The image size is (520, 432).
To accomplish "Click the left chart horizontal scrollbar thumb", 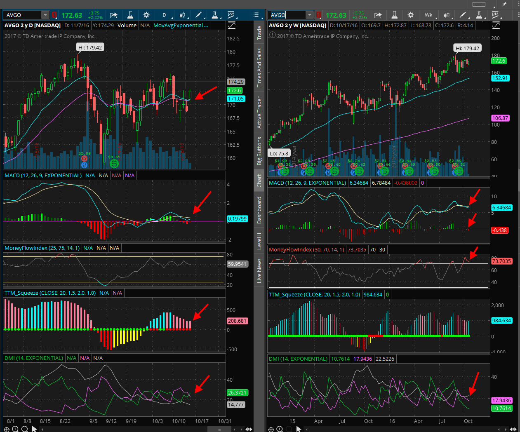I will pyautogui.click(x=219, y=429).
